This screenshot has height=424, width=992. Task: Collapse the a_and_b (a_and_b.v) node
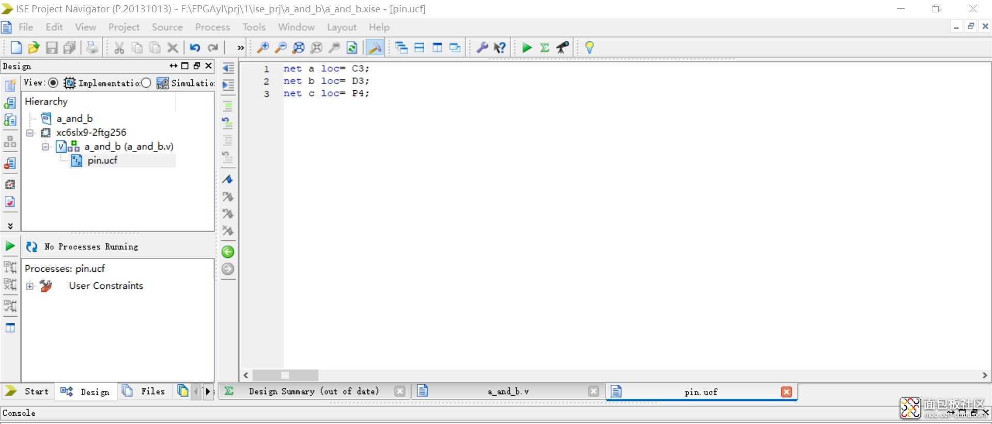(45, 146)
